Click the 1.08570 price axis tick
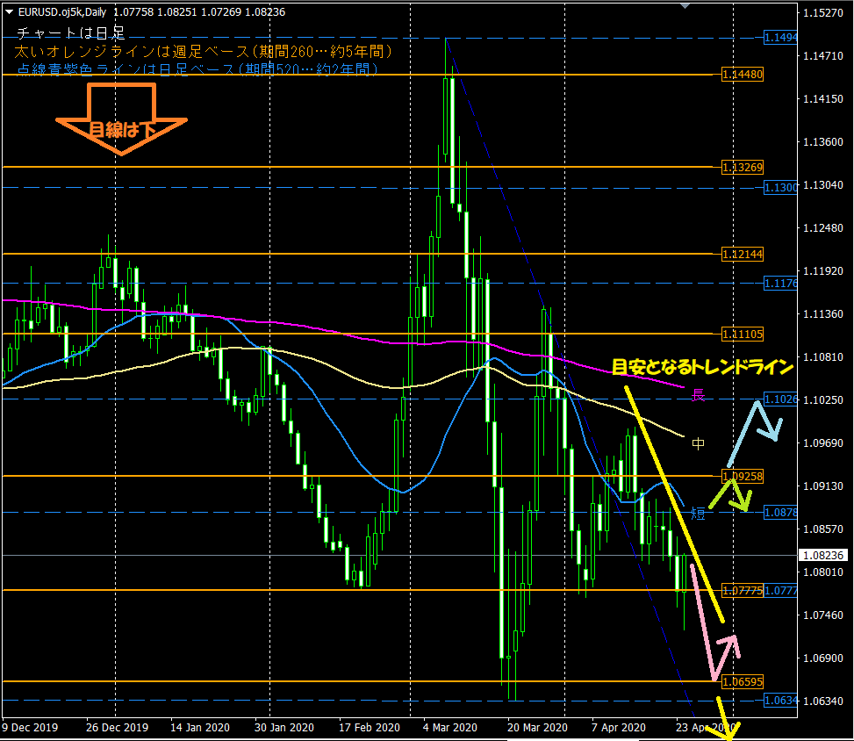The height and width of the screenshot is (741, 854). [823, 529]
